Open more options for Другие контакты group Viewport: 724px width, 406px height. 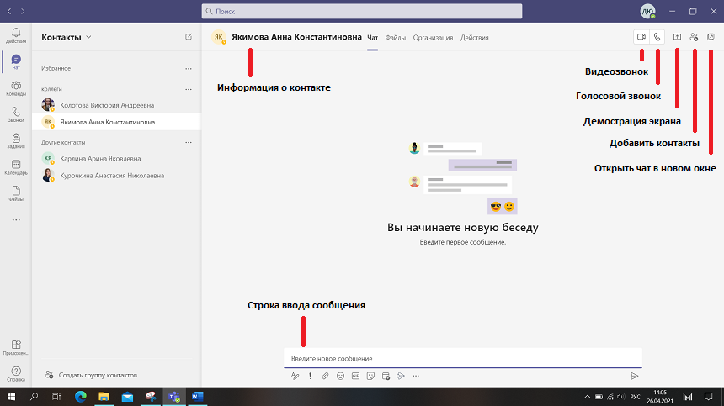pos(189,142)
